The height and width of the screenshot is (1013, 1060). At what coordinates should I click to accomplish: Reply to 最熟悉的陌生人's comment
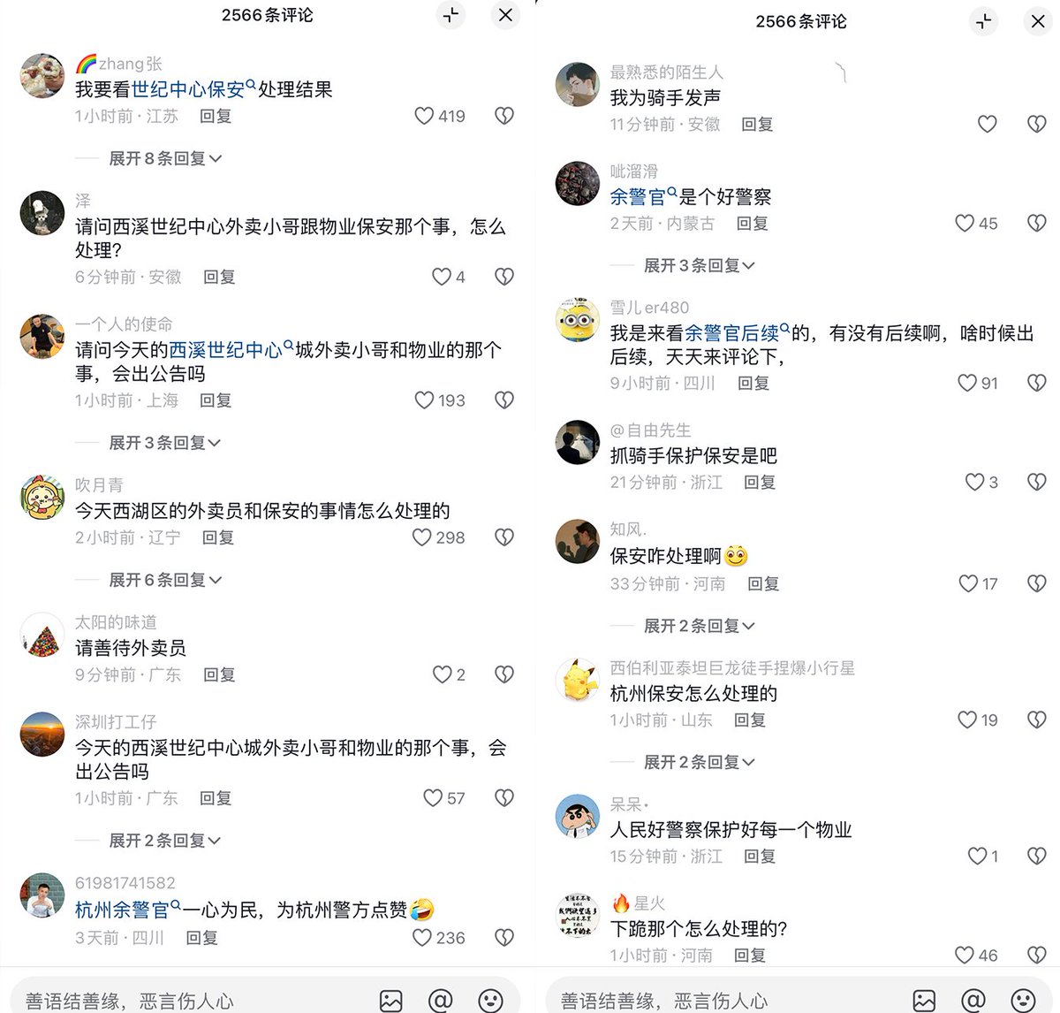(757, 125)
